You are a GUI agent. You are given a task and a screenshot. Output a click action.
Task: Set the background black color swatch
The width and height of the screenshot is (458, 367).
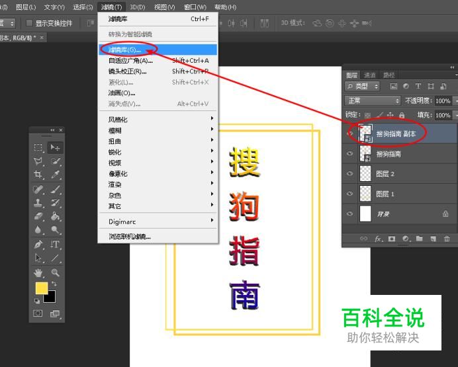51,298
